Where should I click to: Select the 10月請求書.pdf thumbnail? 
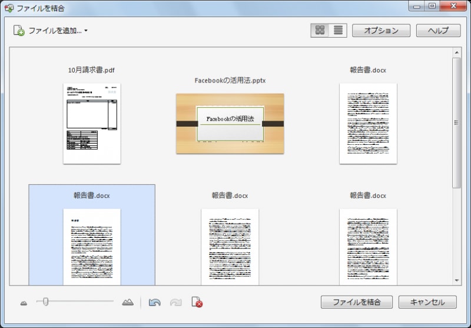point(92,124)
